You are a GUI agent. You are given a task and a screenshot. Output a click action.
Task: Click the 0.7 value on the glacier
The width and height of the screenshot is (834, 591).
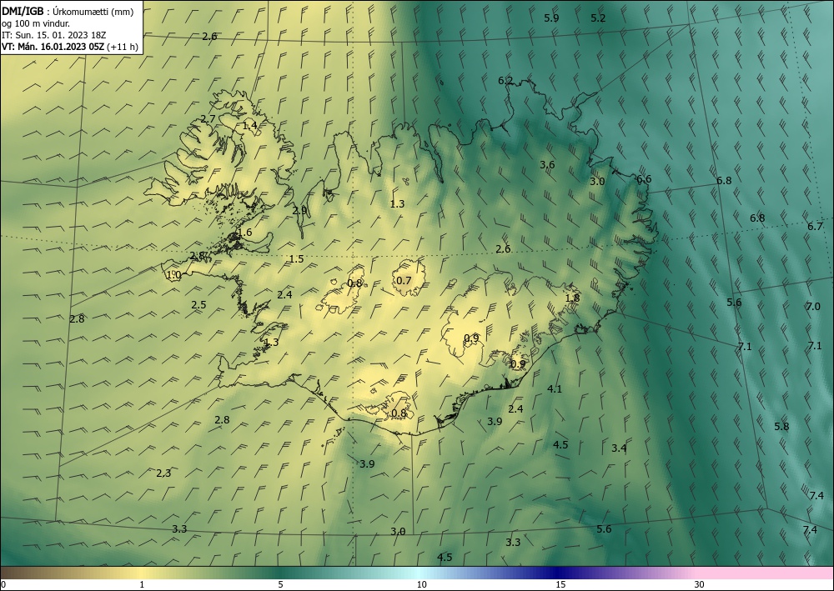(x=404, y=281)
